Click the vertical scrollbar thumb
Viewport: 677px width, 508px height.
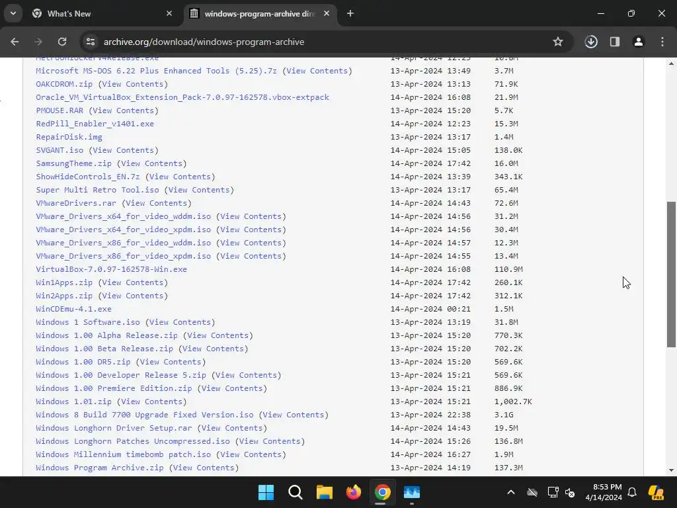tap(671, 275)
